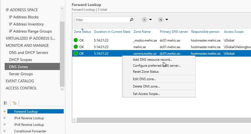Click green OK status icon for mehic.se
The width and height of the screenshot is (251, 134).
76,47
